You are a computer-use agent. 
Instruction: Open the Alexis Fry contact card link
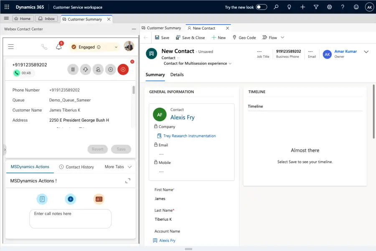pyautogui.click(x=183, y=117)
